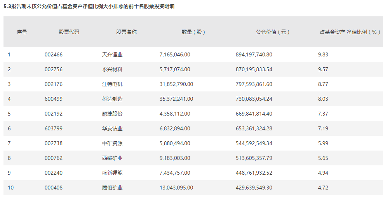Select stock name 中矿资源
This screenshot has height=200, width=383.
(112, 144)
